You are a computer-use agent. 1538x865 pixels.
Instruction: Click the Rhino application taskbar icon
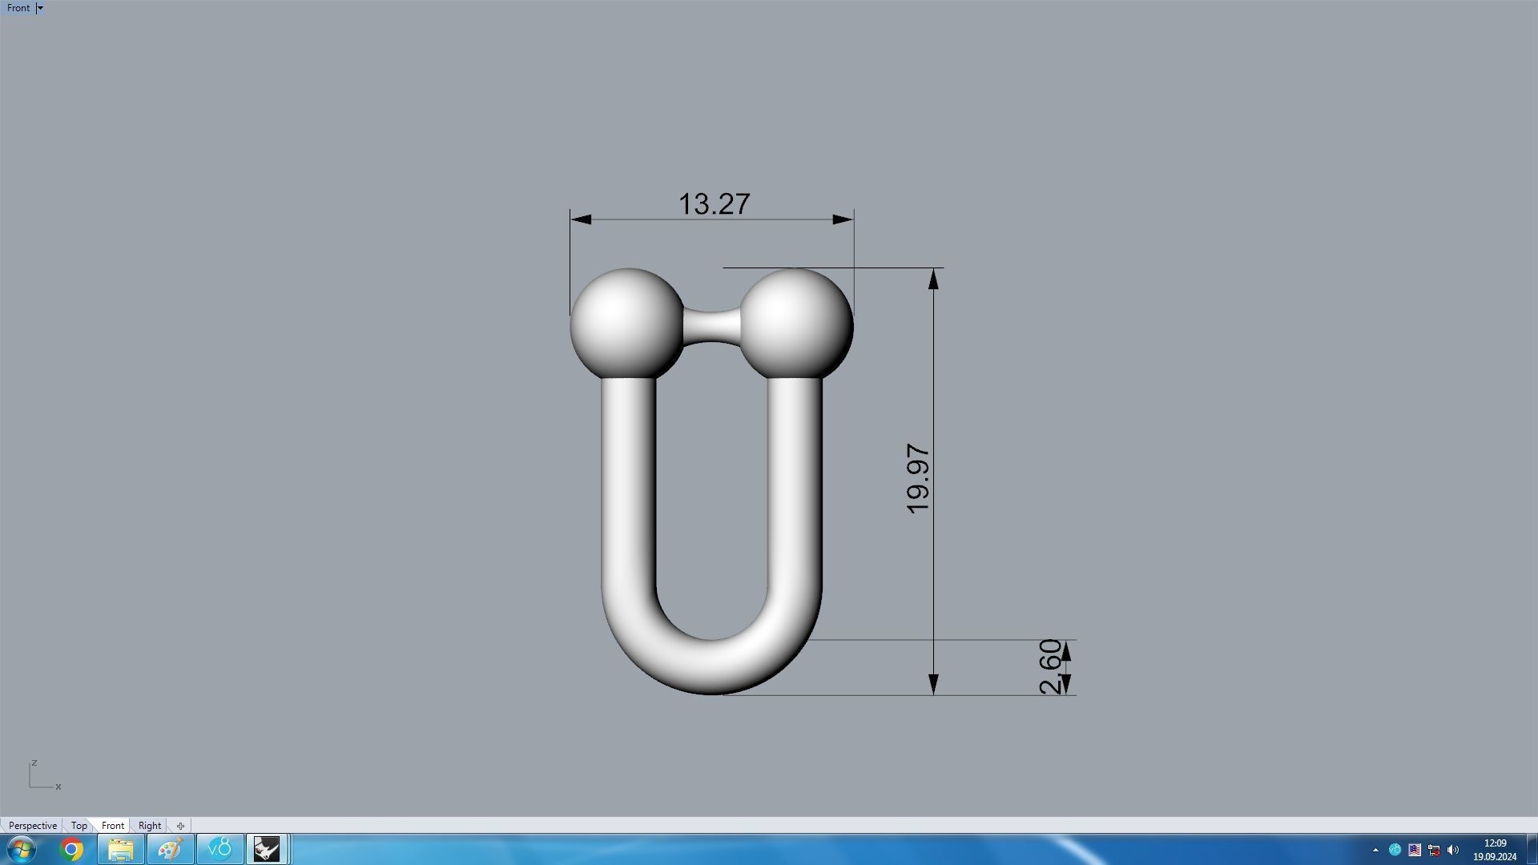coord(267,849)
